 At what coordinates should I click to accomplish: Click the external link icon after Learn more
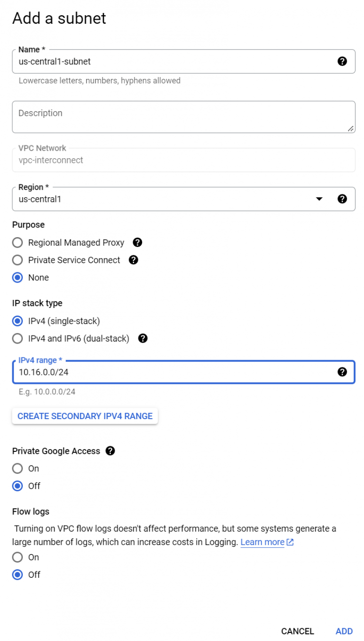(x=290, y=542)
